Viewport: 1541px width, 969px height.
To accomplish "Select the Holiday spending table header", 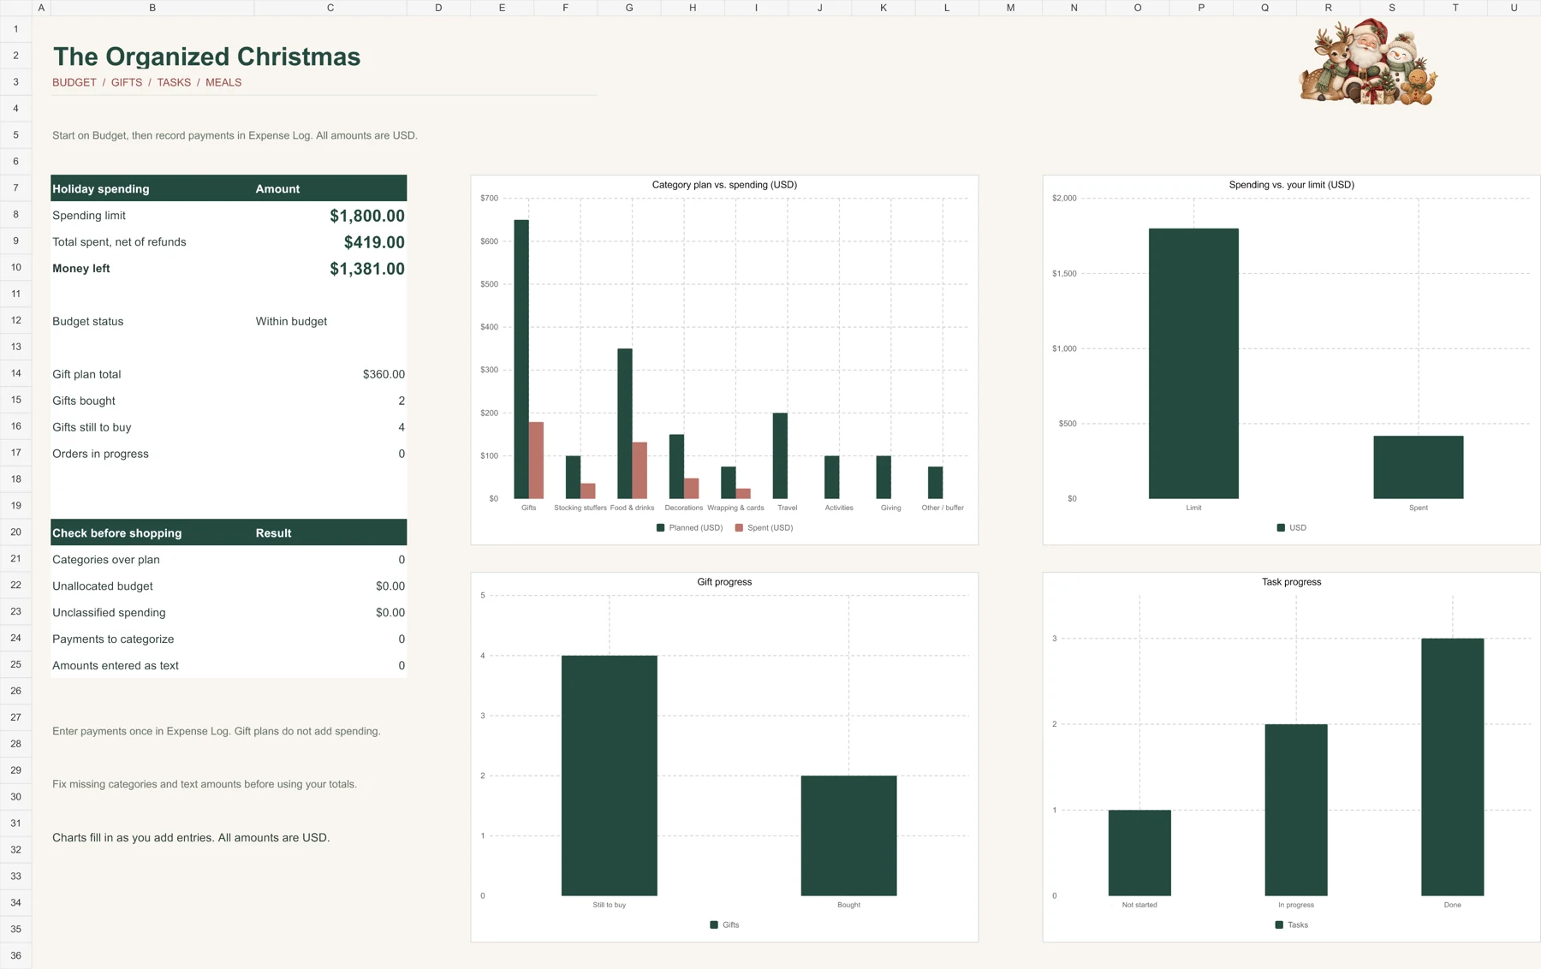I will tap(229, 188).
